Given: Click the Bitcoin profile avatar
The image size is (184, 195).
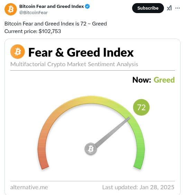Looking at the screenshot, I should coord(11,9).
